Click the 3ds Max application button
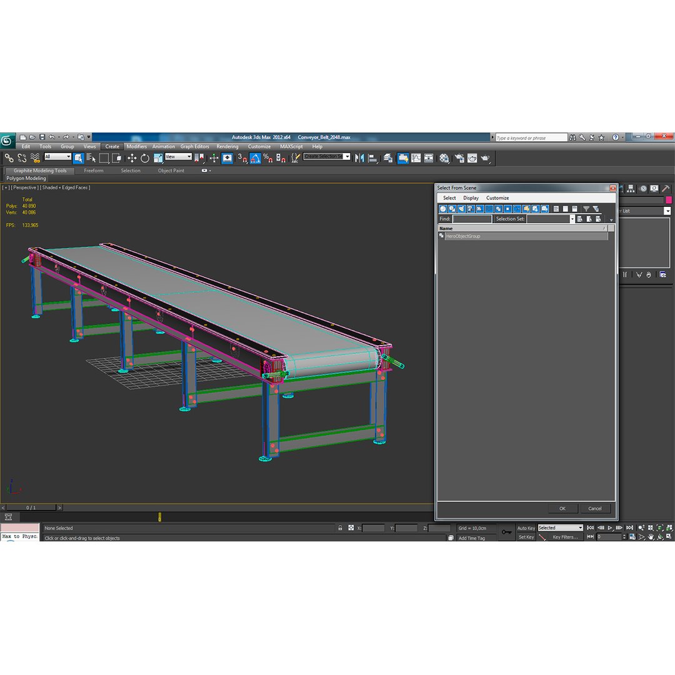This screenshot has width=675, height=675. coord(7,141)
